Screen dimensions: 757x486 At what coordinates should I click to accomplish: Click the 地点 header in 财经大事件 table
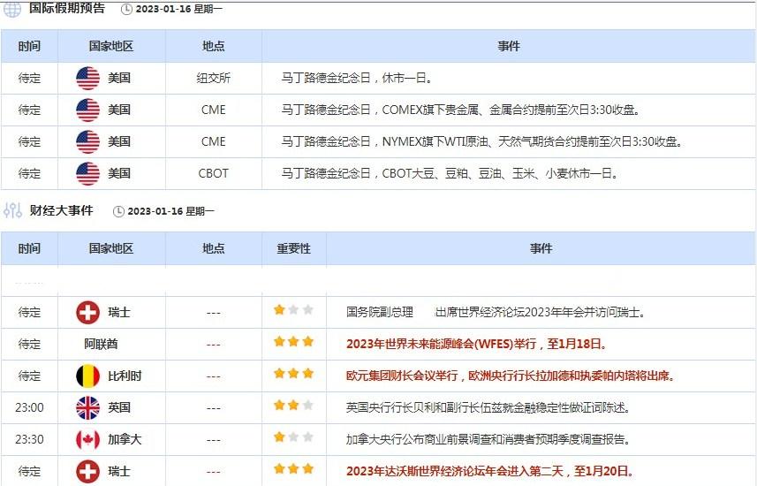click(x=213, y=249)
